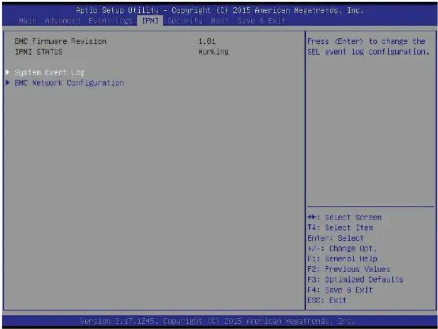The height and width of the screenshot is (329, 438).
Task: Click arrow beside System Event Log
Action: [8, 72]
